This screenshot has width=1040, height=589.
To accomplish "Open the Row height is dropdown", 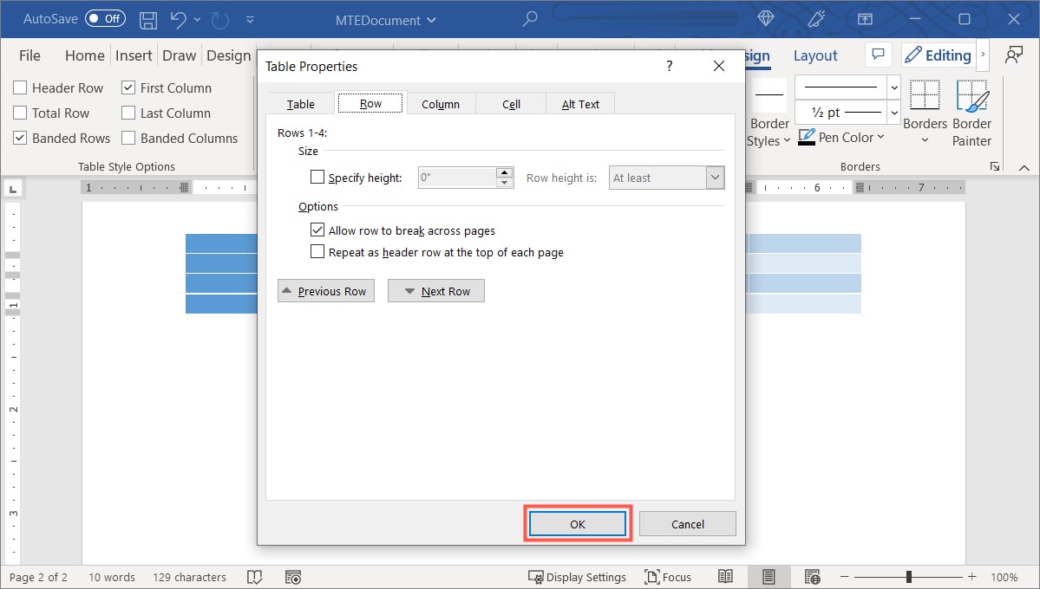I will coord(715,177).
